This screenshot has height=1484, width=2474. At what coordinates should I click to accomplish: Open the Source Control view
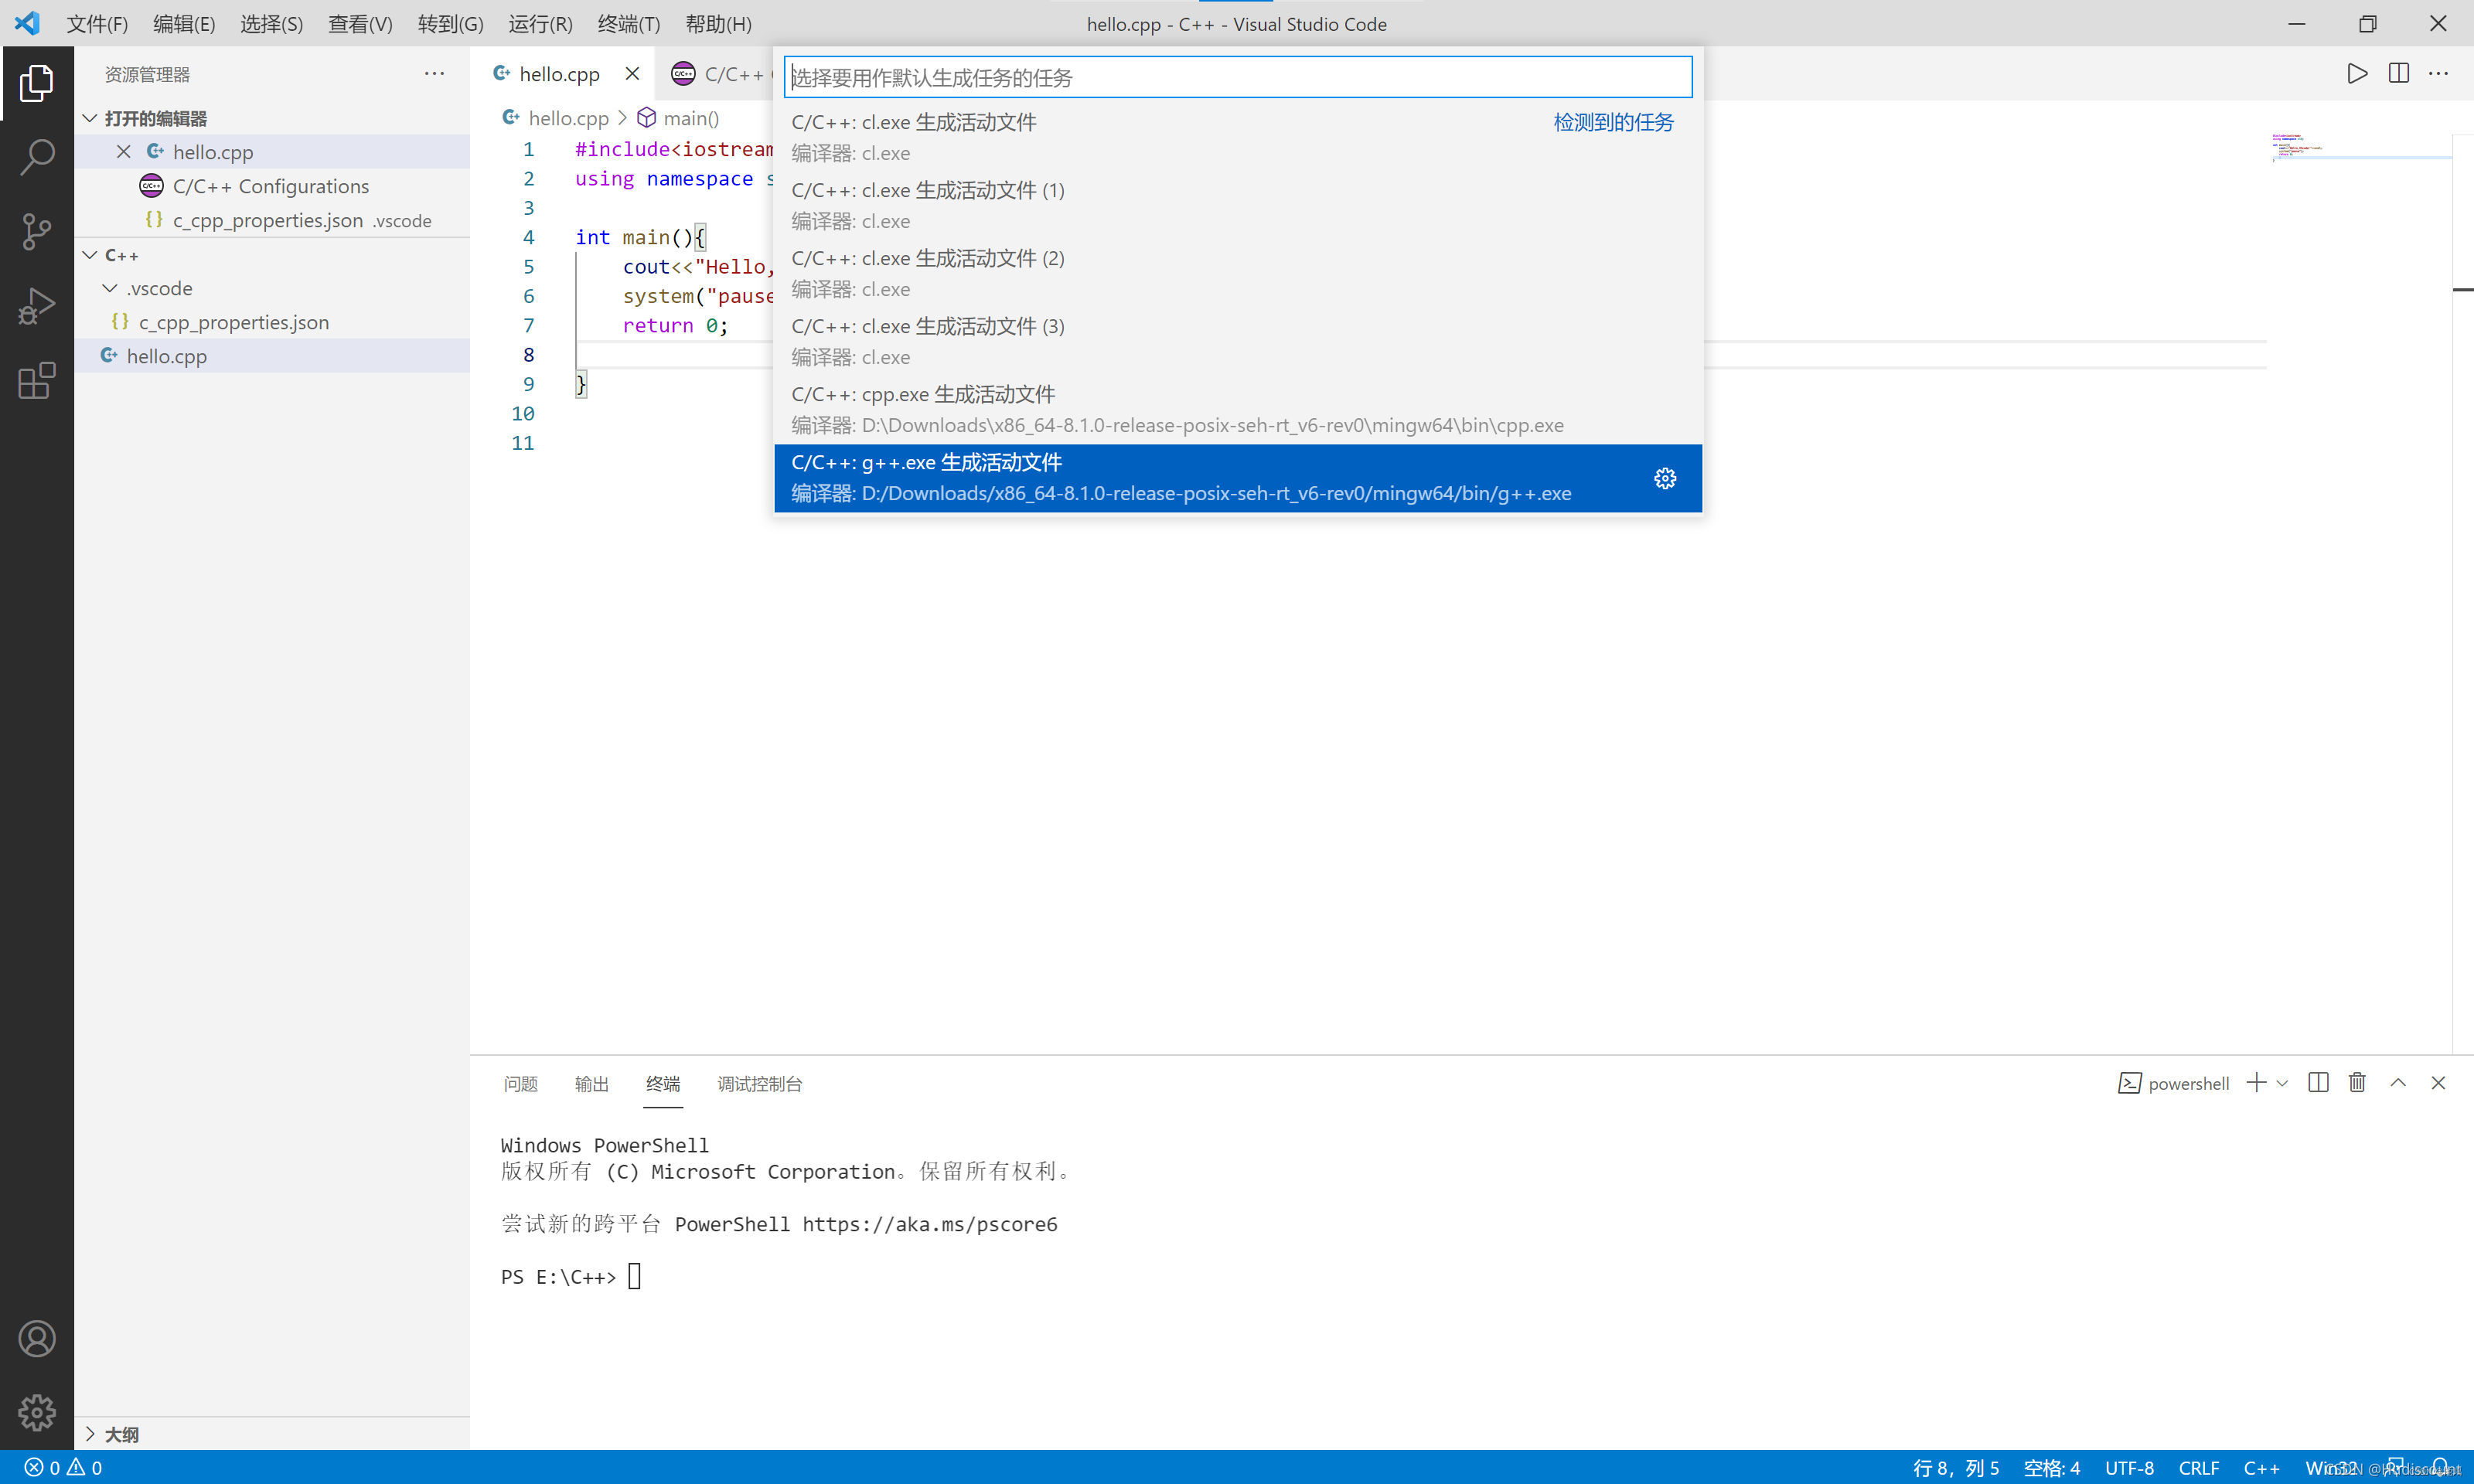37,231
